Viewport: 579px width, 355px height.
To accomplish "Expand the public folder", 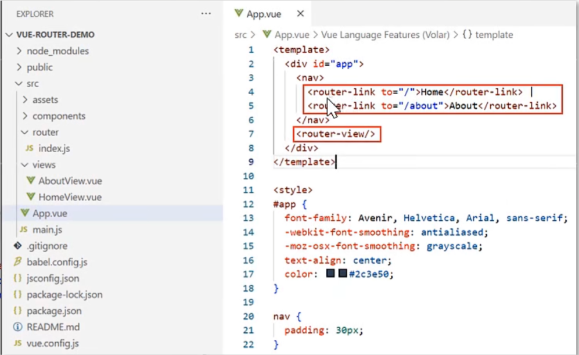I will 19,67.
